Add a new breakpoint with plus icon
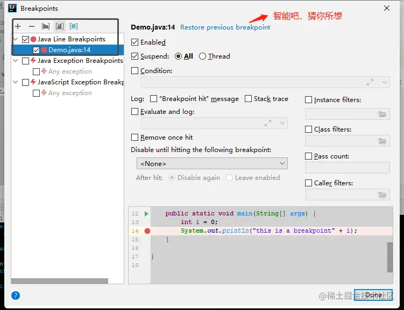The width and height of the screenshot is (404, 310). pos(18,26)
